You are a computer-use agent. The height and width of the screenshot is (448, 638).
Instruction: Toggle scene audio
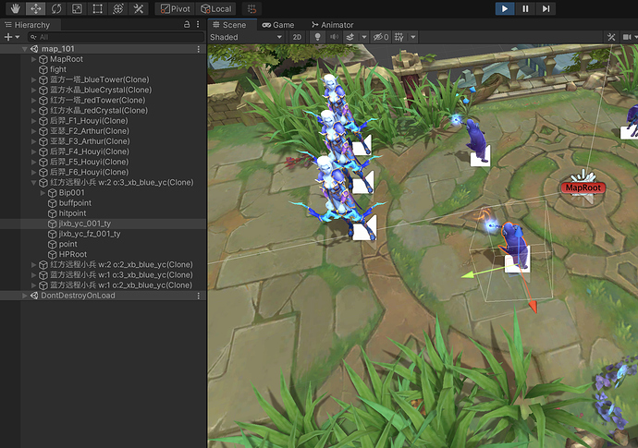pyautogui.click(x=334, y=37)
